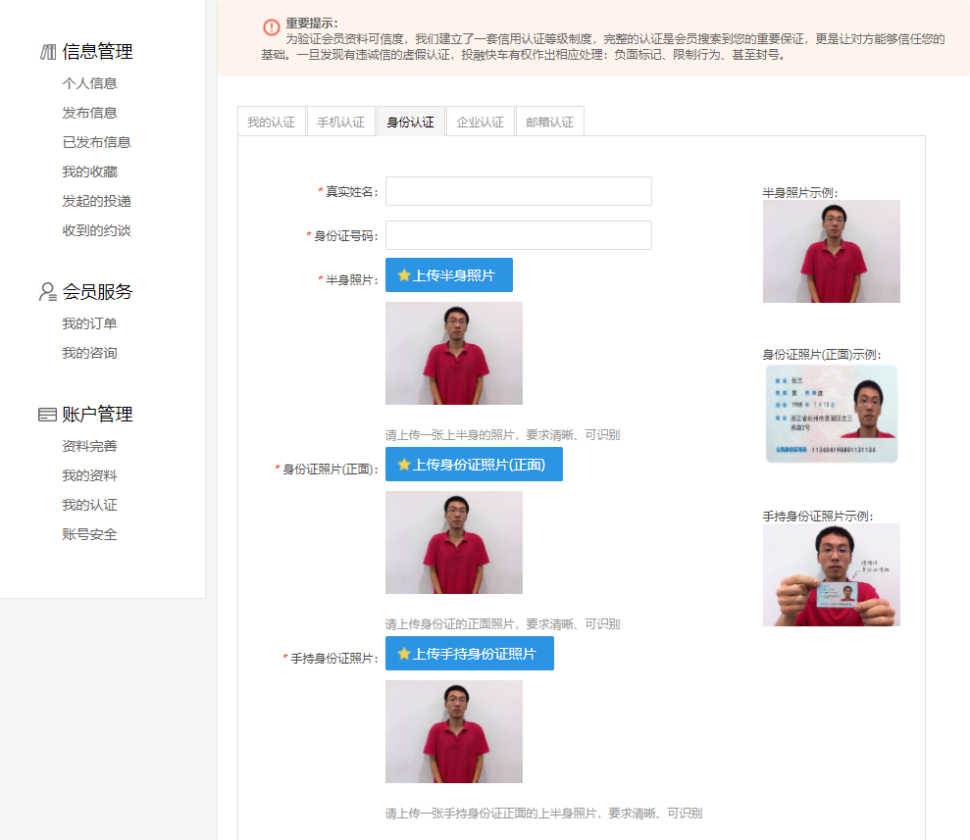Open the 邮箱认证 tab
This screenshot has height=840, width=970.
549,121
